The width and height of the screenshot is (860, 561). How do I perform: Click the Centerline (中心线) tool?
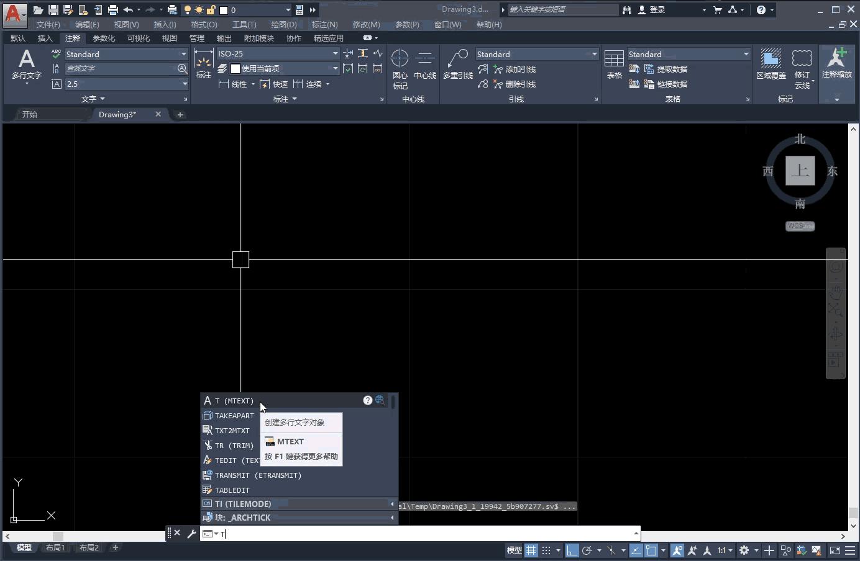pos(425,65)
